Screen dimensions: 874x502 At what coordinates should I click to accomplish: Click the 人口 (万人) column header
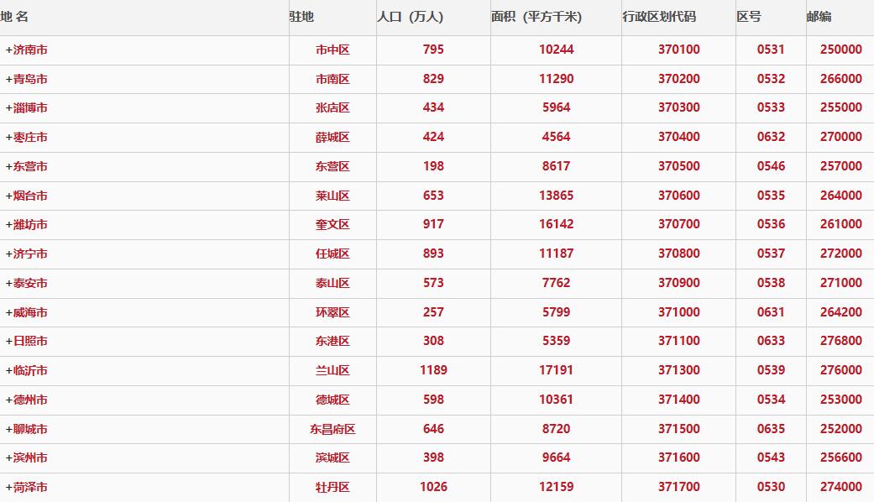pyautogui.click(x=411, y=17)
